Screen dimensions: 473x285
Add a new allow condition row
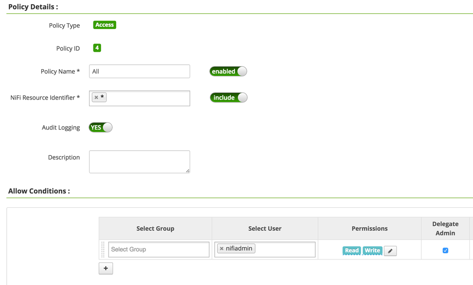tap(106, 268)
